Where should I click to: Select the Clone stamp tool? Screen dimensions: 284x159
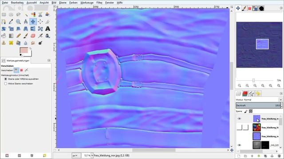click(4, 43)
